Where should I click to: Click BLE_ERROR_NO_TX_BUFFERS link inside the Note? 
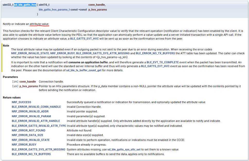point(156,53)
